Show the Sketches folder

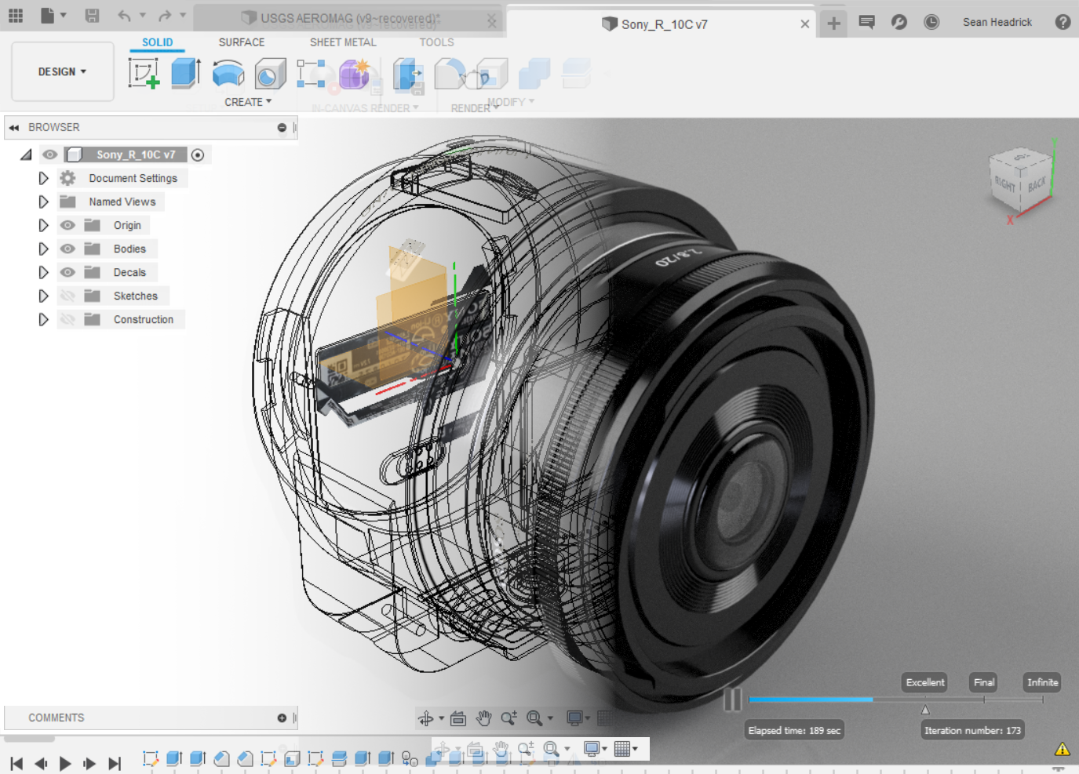point(68,296)
